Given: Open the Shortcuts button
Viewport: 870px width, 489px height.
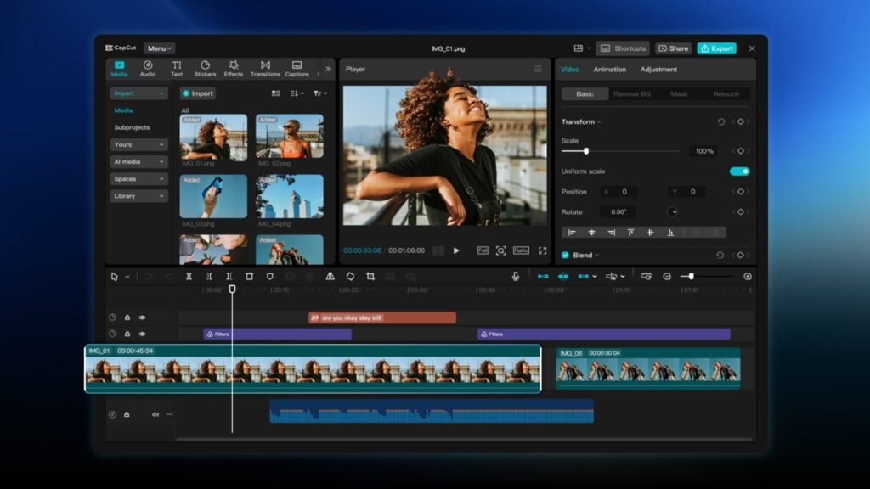Looking at the screenshot, I should pyautogui.click(x=623, y=48).
